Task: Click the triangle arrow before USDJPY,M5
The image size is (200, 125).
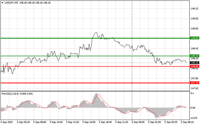Action: tap(2, 3)
